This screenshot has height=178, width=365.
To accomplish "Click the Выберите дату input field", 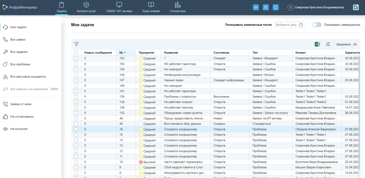I will click(286, 25).
